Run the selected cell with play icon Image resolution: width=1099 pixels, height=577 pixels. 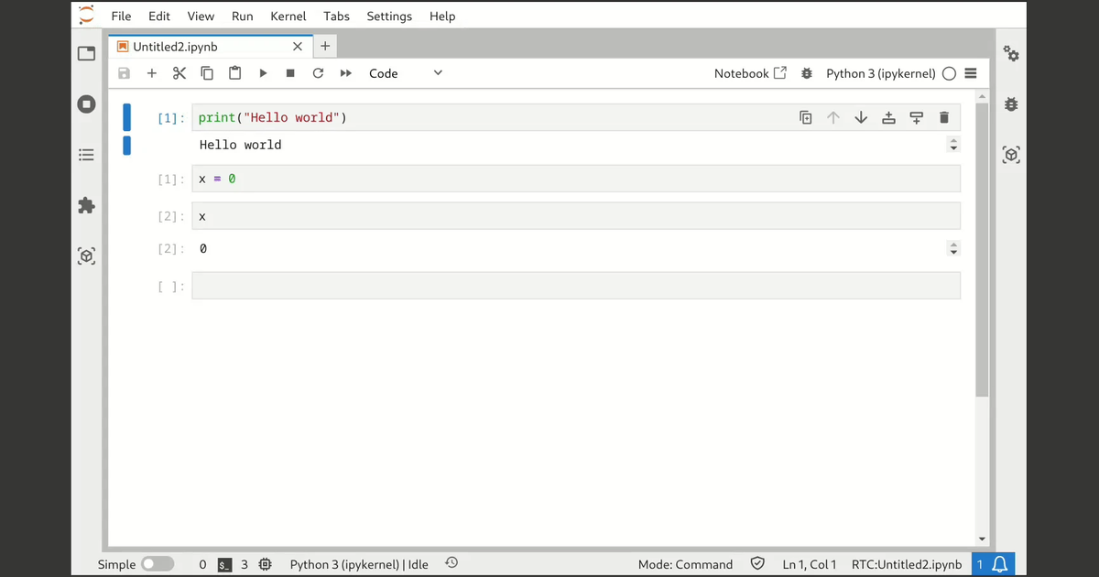click(263, 73)
